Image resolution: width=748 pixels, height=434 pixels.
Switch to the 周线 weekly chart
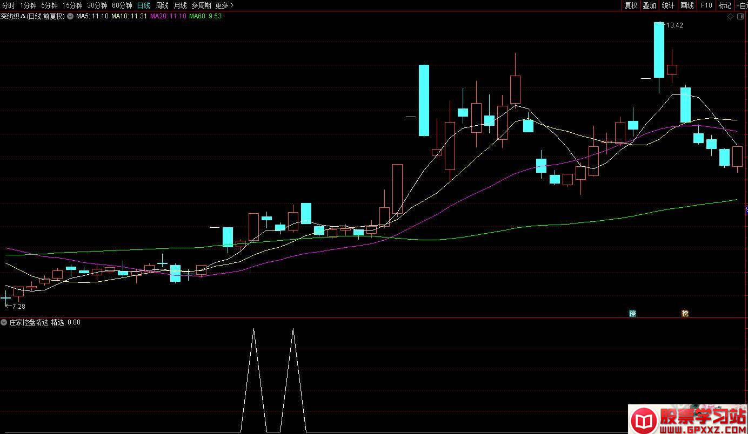coord(162,5)
